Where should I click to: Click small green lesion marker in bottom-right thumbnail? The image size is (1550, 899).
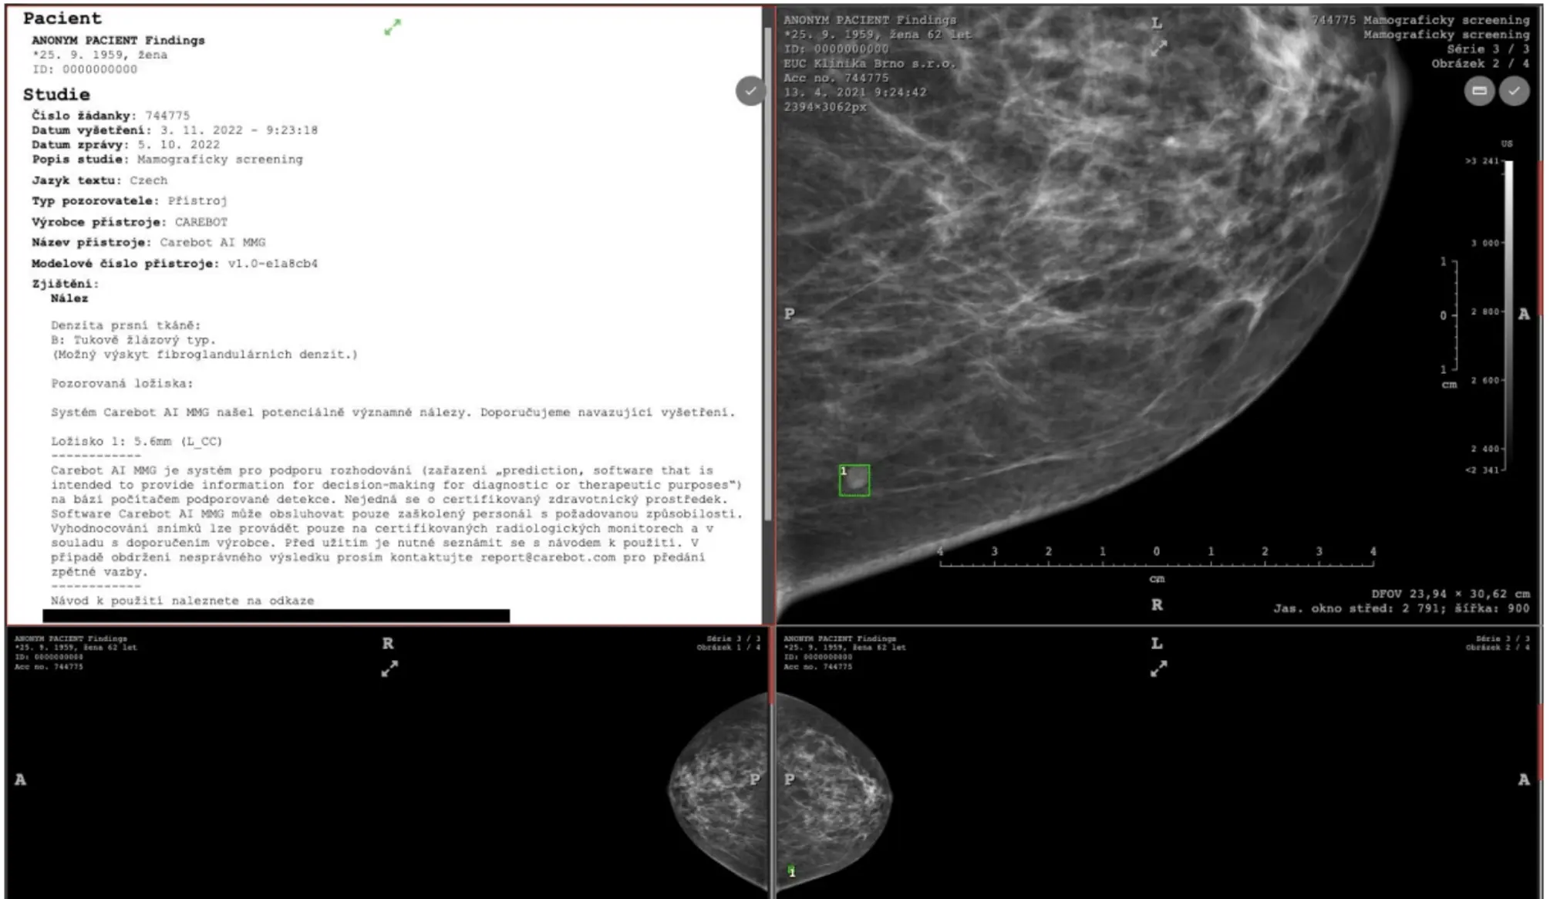791,871
